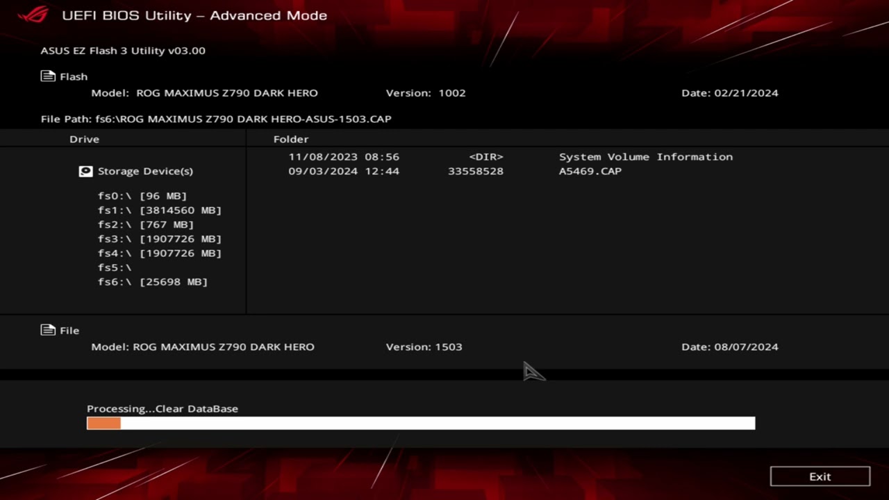Click the File section document icon
This screenshot has height=500, width=889.
tap(48, 330)
